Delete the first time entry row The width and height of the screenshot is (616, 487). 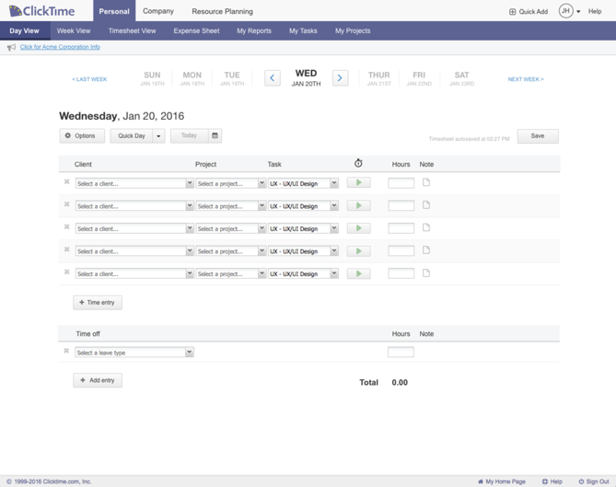click(67, 181)
